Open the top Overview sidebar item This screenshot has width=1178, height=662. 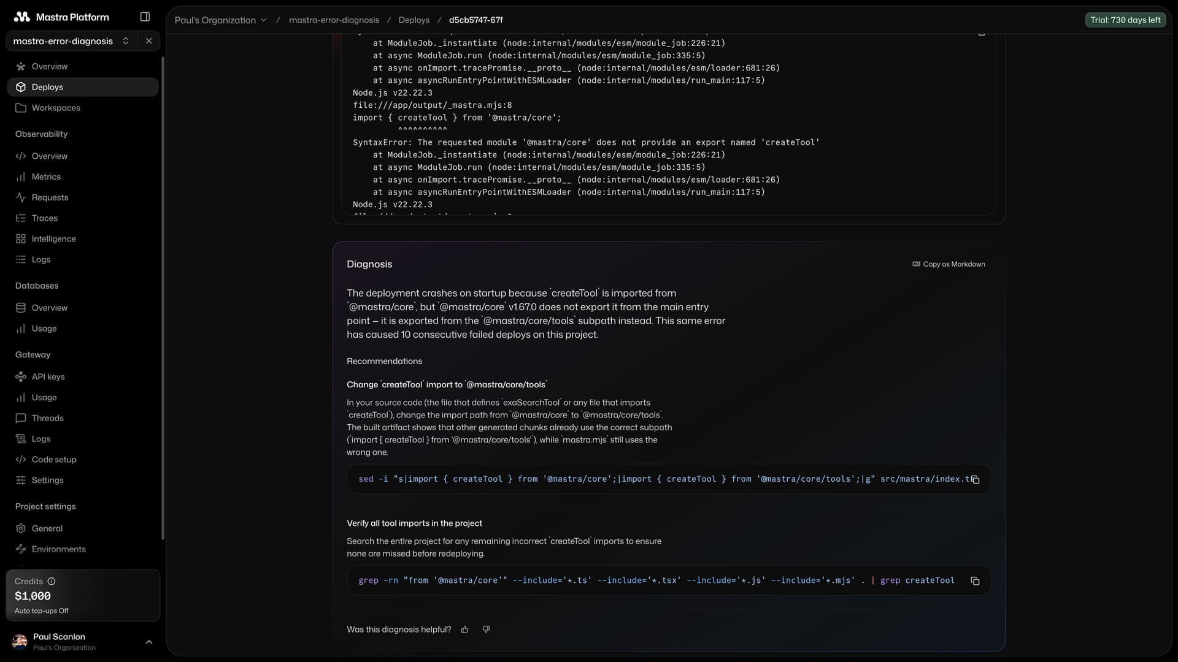(x=83, y=66)
